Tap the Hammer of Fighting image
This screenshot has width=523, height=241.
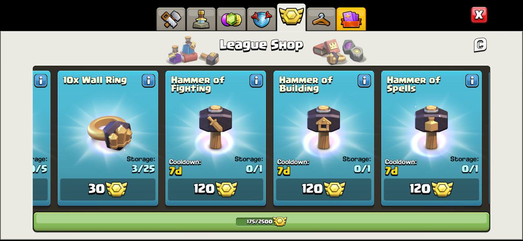pos(215,127)
